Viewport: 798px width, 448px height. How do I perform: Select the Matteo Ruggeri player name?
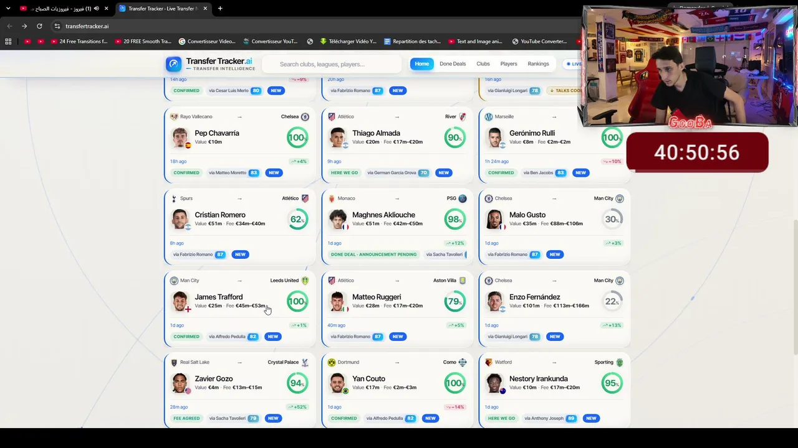click(x=377, y=297)
